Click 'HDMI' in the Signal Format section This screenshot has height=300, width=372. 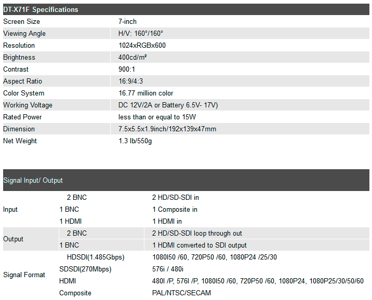pos(68,281)
